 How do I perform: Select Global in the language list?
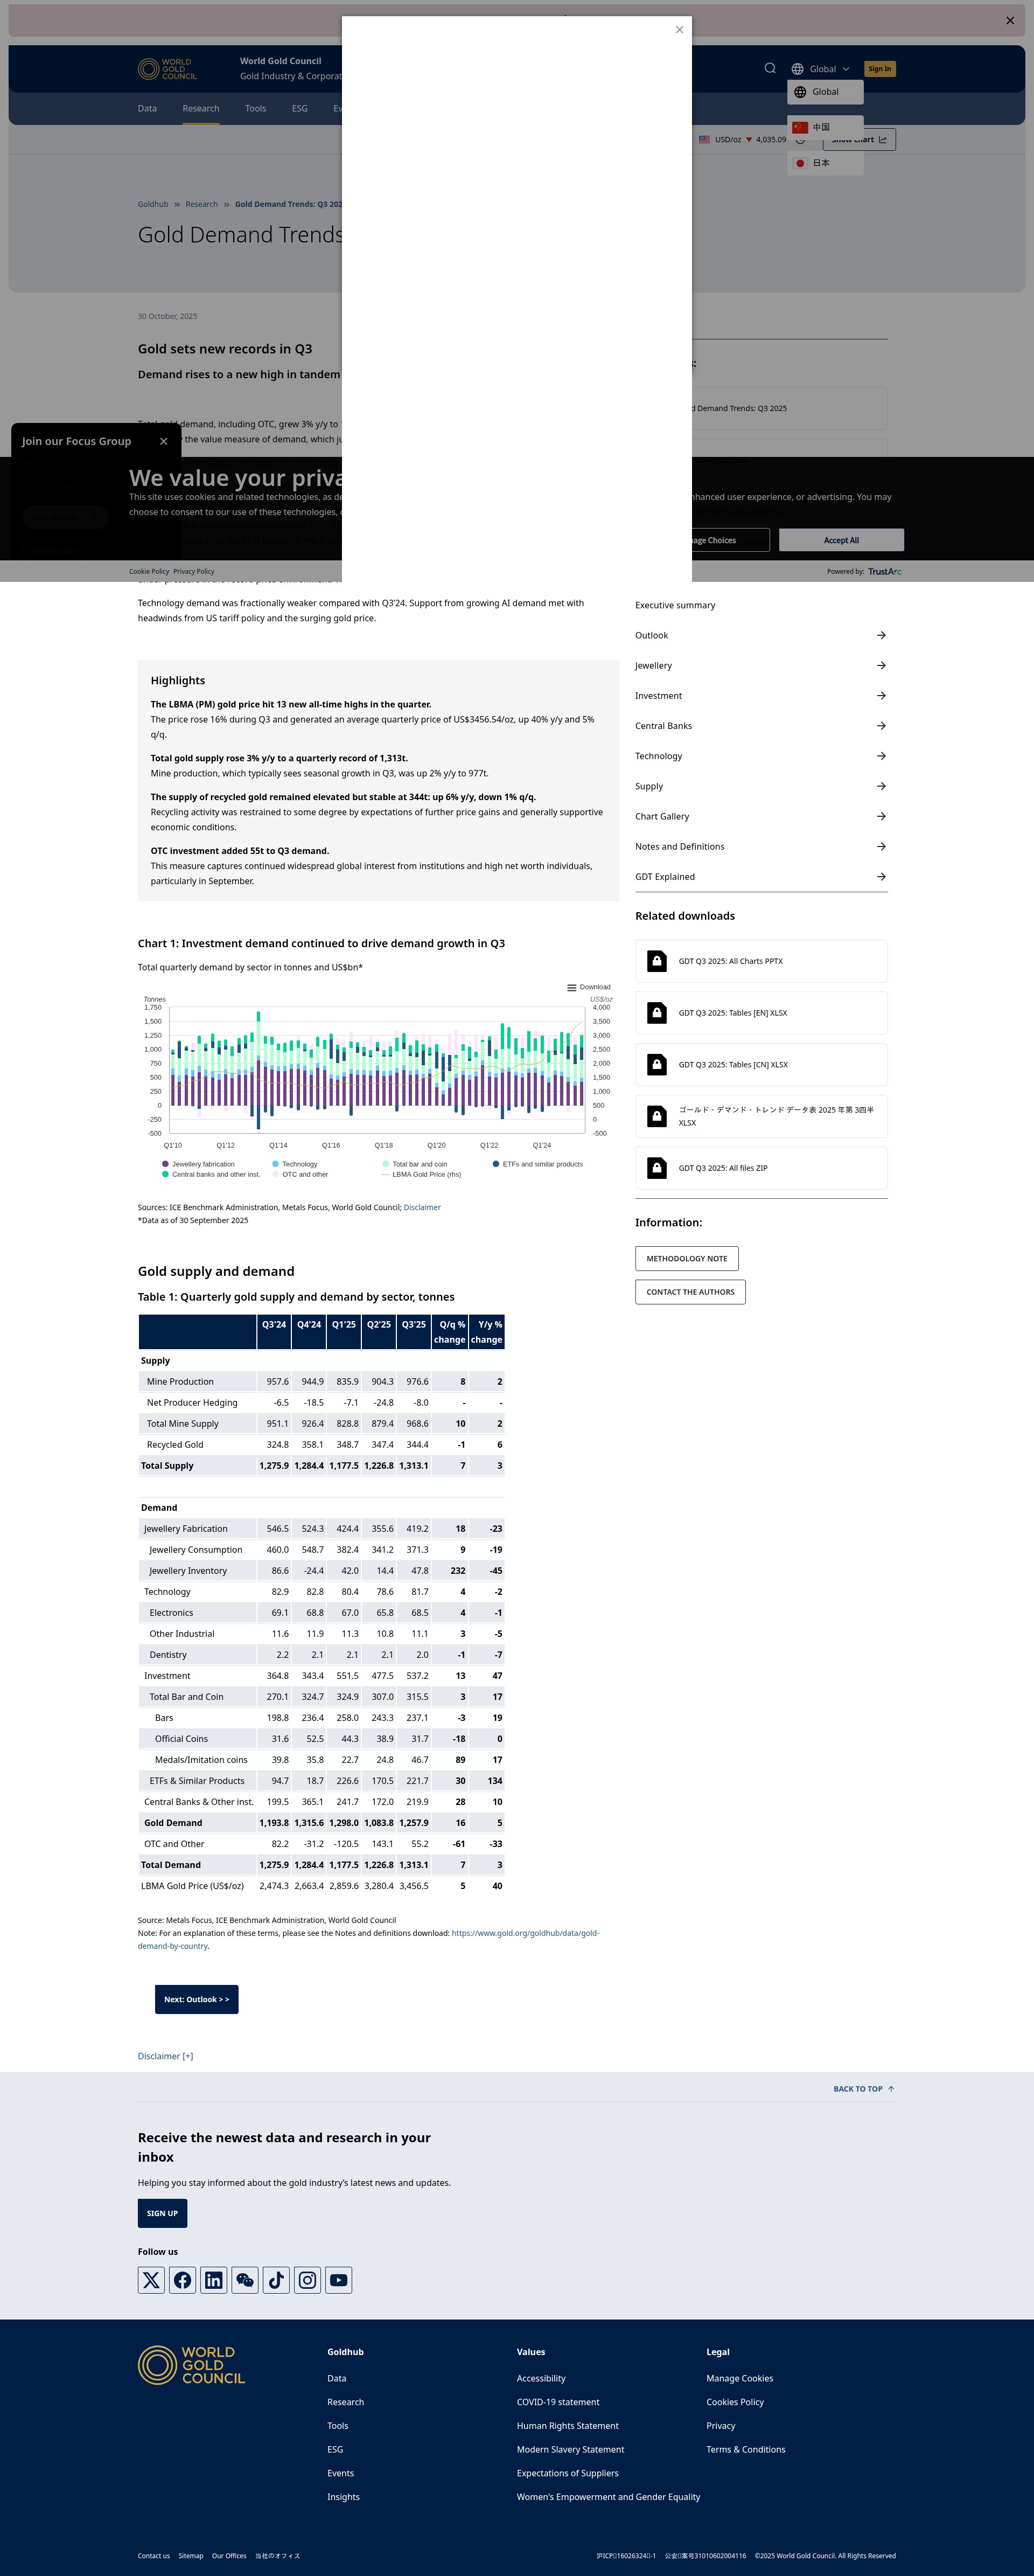(825, 92)
